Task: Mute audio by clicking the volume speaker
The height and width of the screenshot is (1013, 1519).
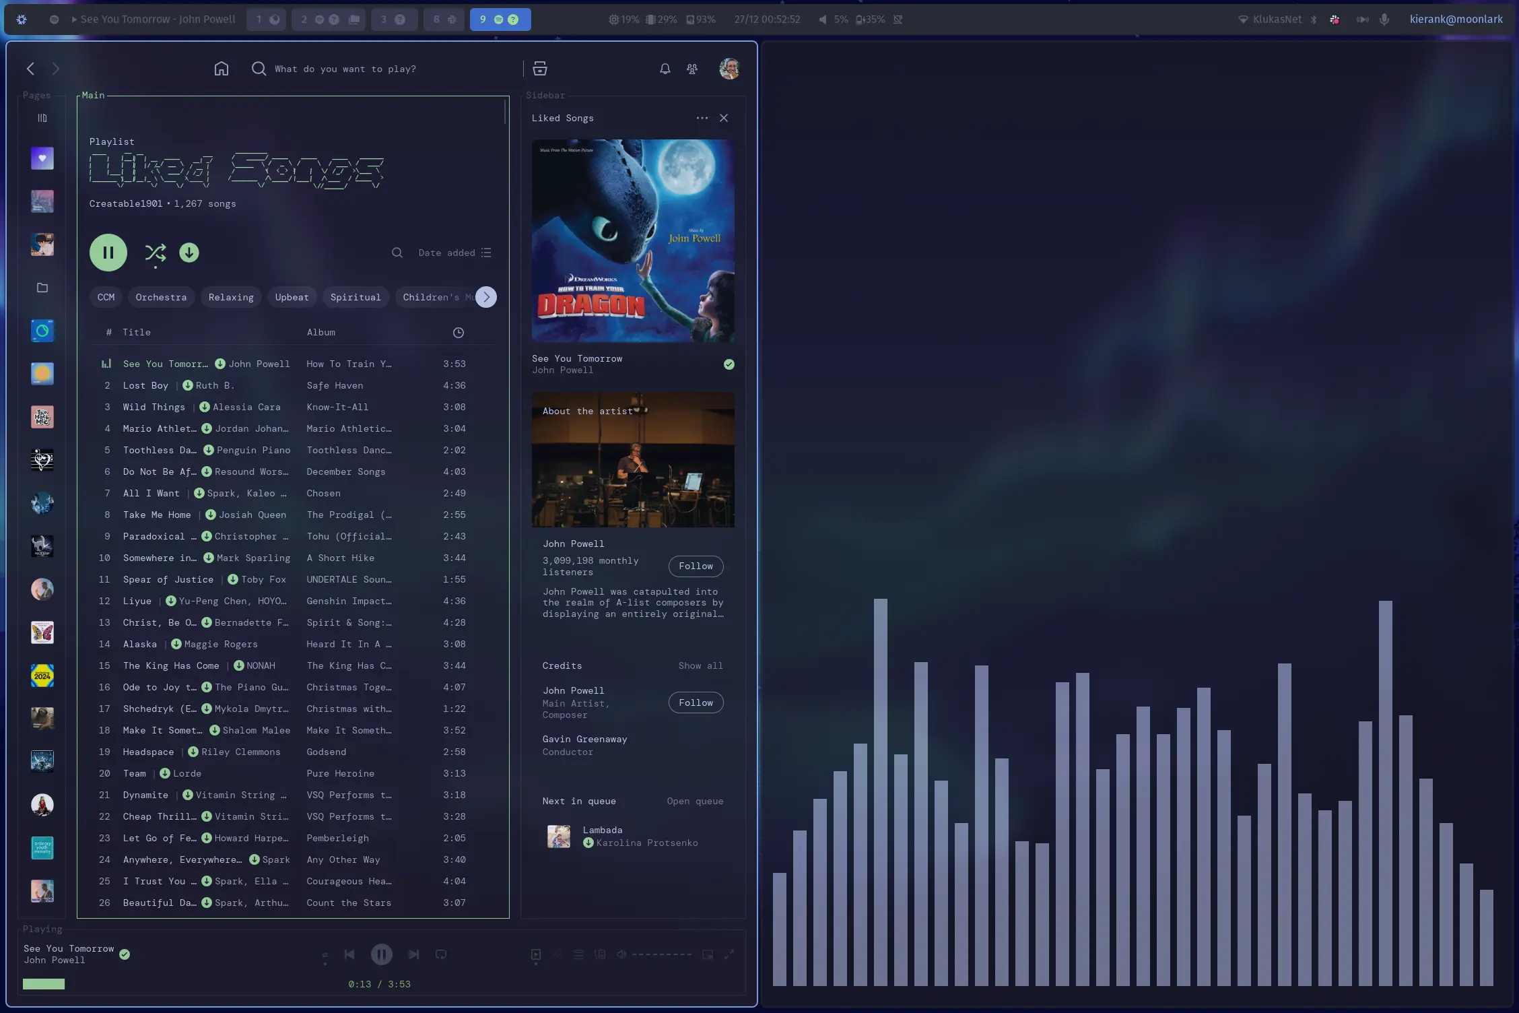Action: click(620, 954)
